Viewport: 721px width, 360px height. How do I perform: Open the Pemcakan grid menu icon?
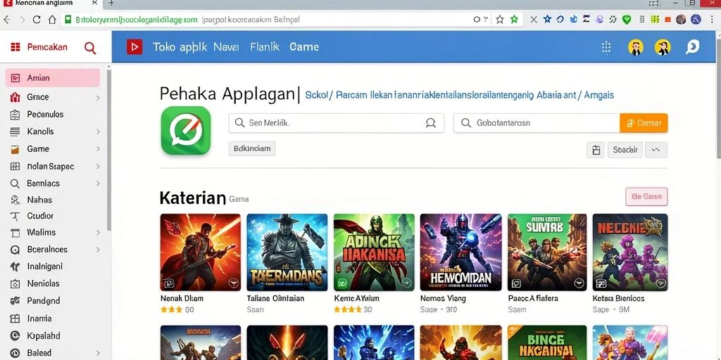pos(15,47)
